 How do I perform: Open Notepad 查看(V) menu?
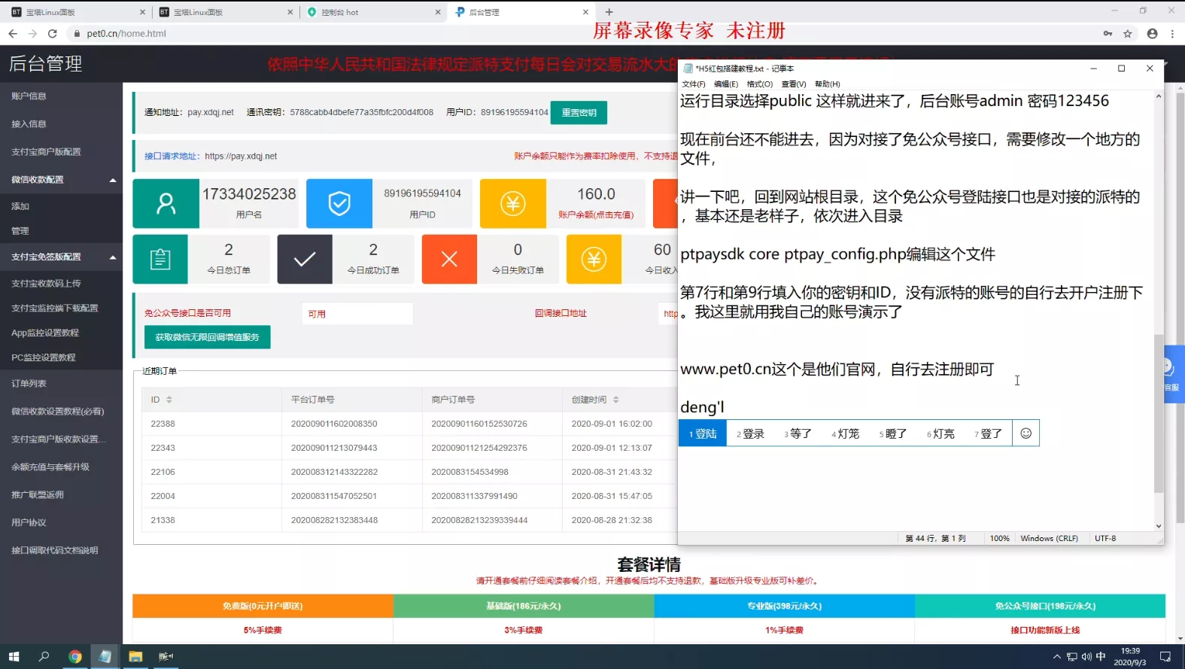(x=794, y=84)
